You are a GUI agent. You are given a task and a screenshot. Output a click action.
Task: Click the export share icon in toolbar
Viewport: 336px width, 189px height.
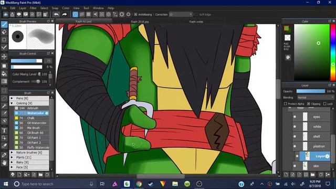tap(12, 15)
